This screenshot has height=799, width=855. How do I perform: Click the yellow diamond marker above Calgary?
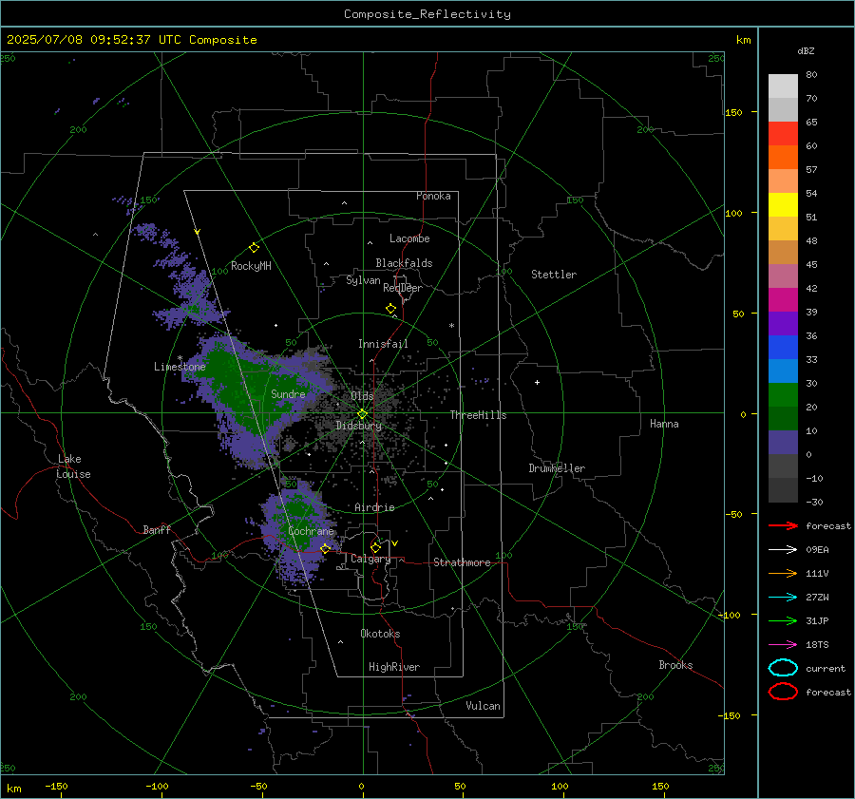pyautogui.click(x=375, y=547)
